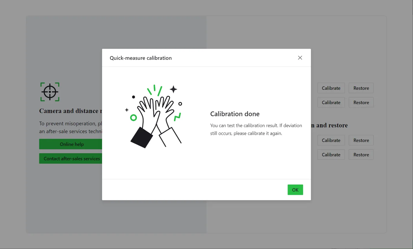Open Online help in the background page
This screenshot has height=249, width=413.
coord(71,144)
